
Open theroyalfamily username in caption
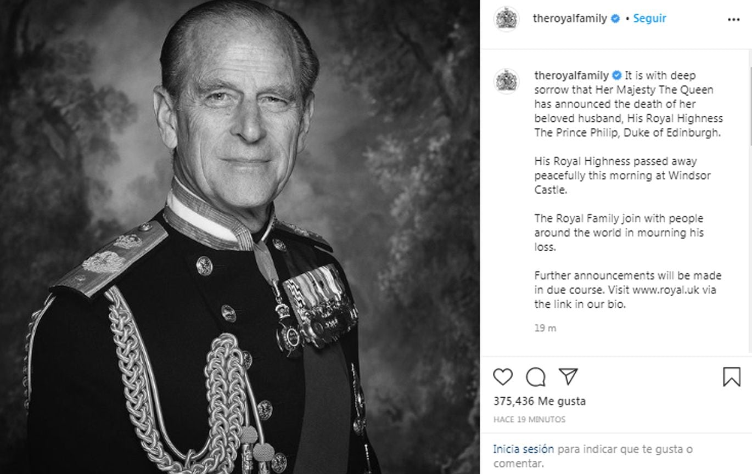pyautogui.click(x=571, y=75)
